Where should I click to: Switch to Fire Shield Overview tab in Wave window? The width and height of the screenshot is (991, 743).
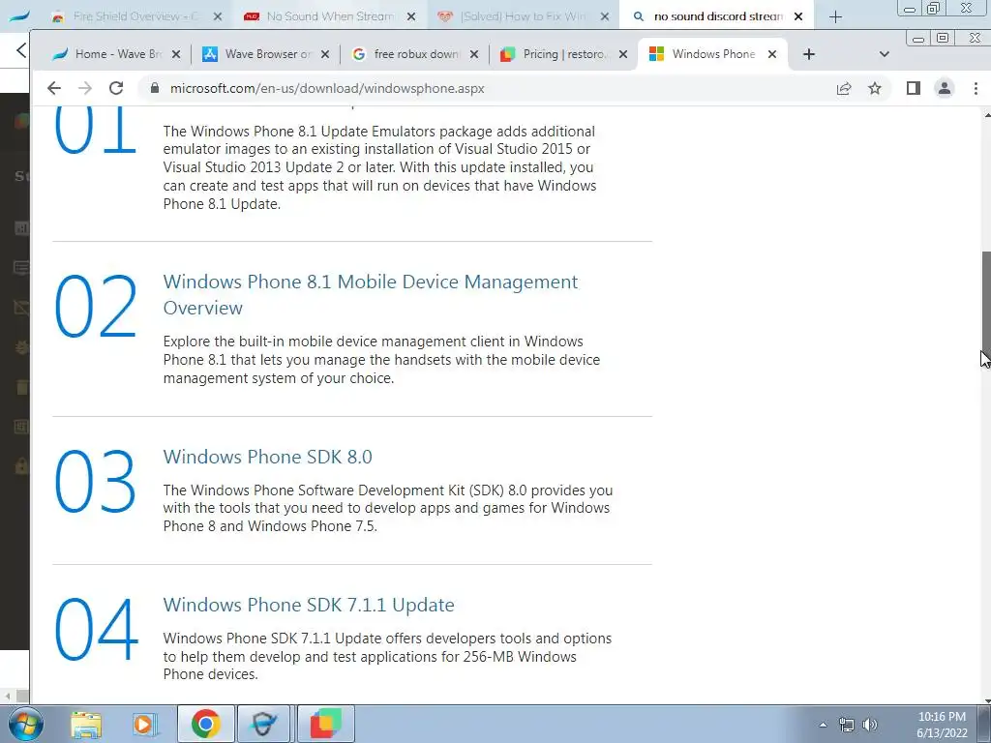[x=127, y=16]
